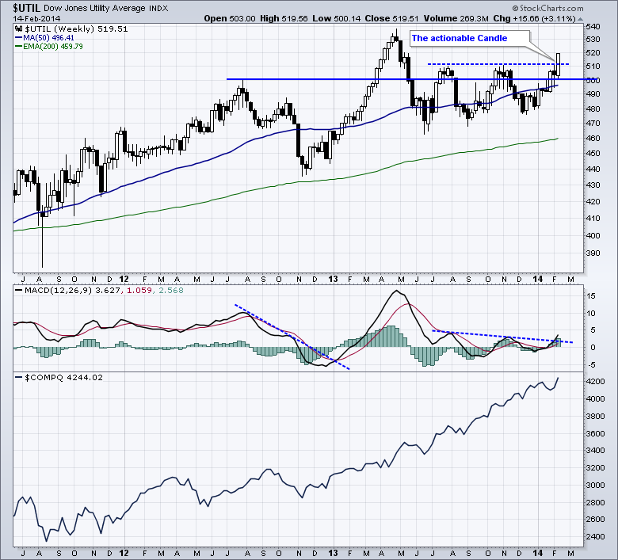618x560 pixels.
Task: Click the candlestick icon beside $UTIL (Weekly)
Action: [x=19, y=29]
